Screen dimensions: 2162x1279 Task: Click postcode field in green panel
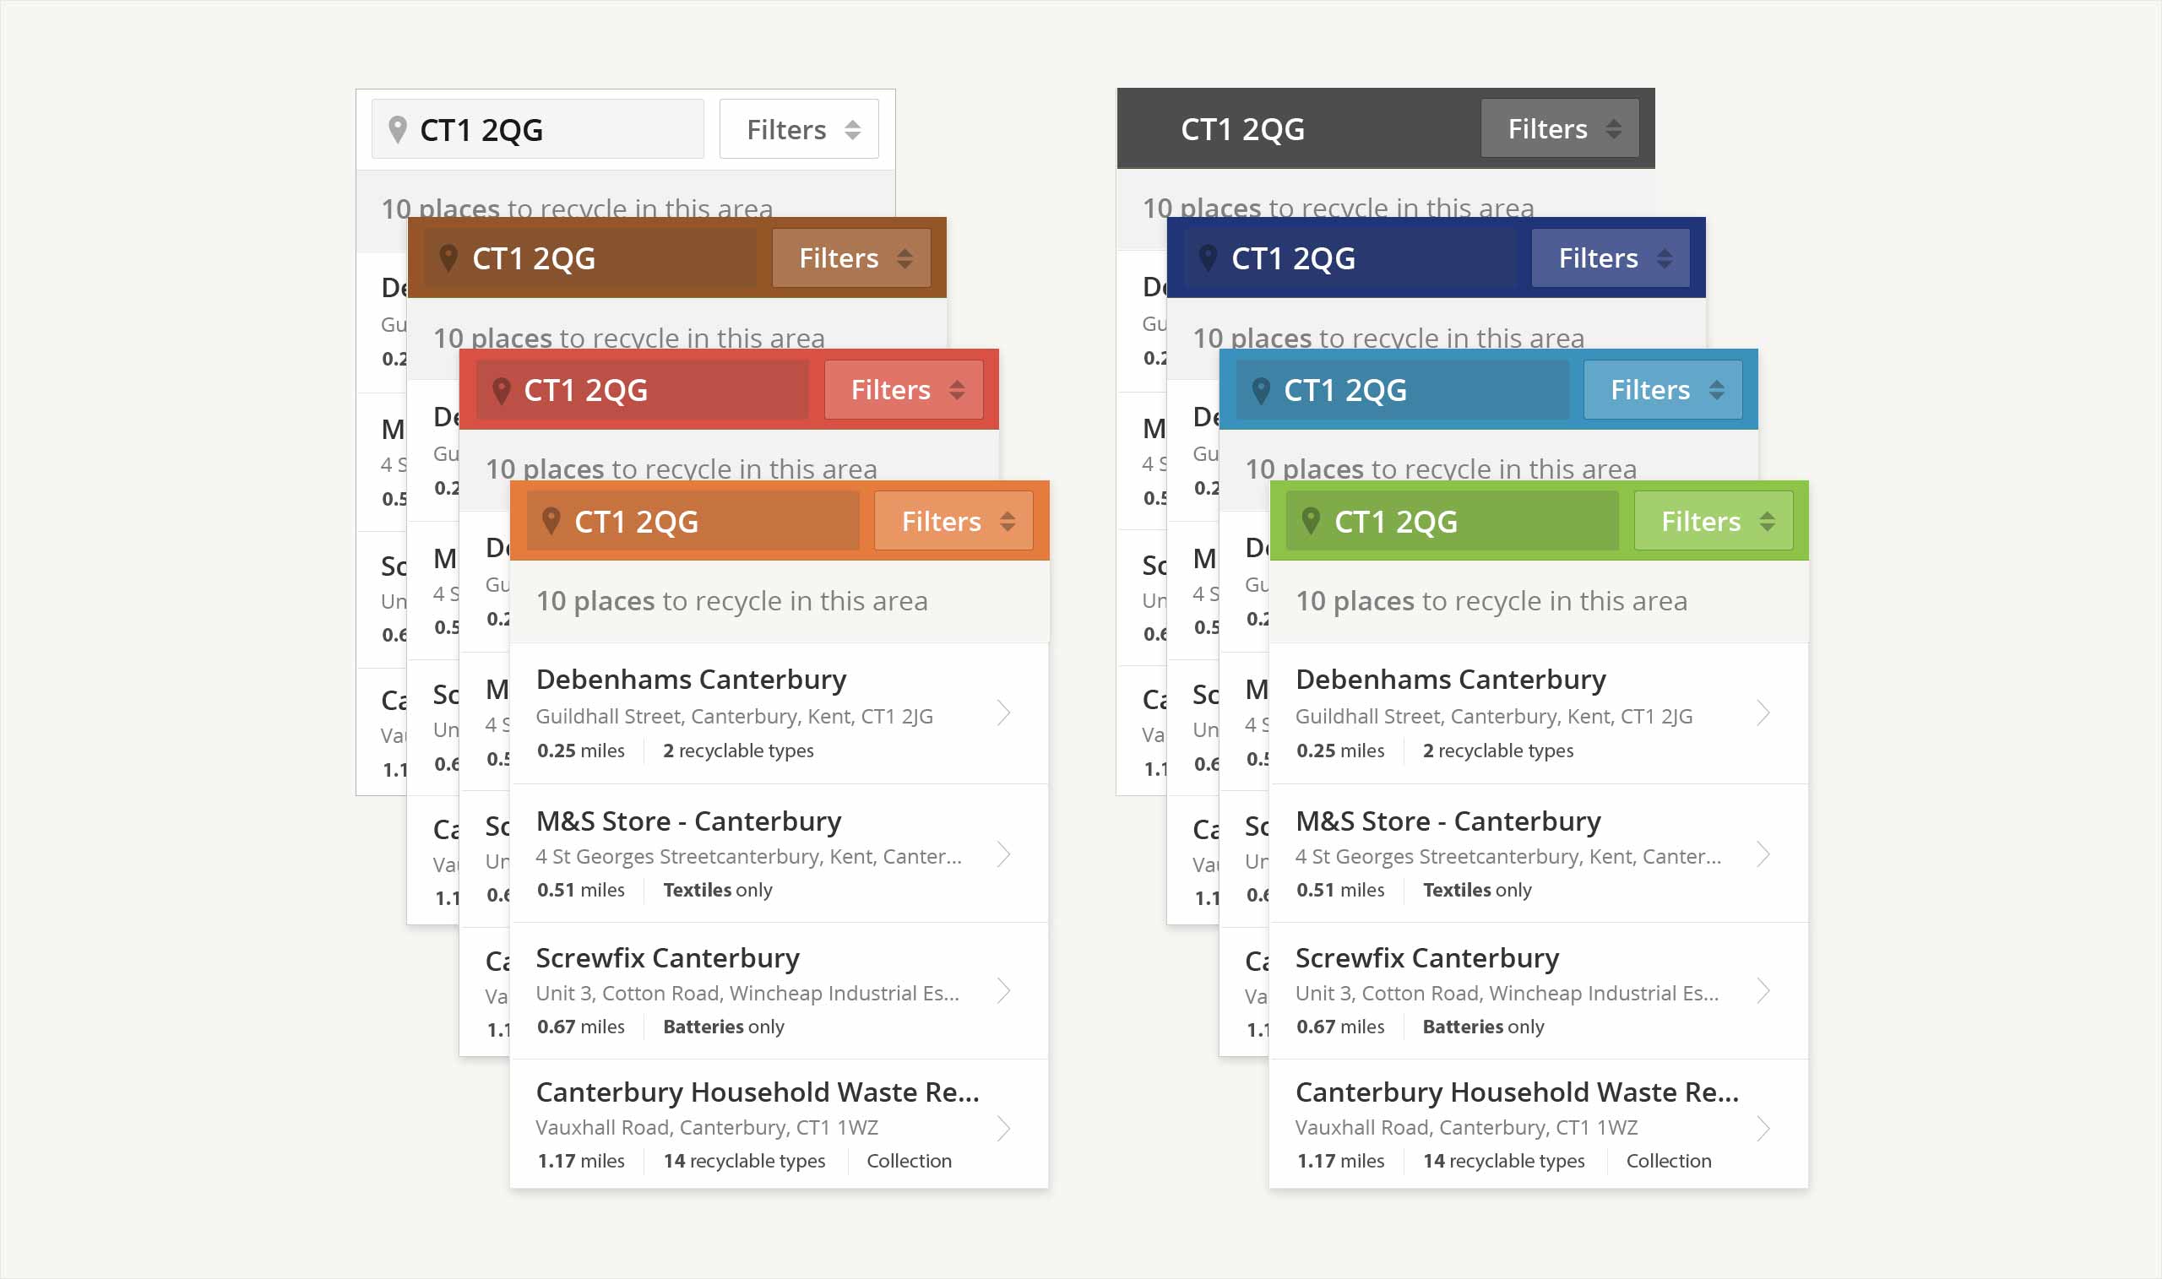pos(1453,521)
